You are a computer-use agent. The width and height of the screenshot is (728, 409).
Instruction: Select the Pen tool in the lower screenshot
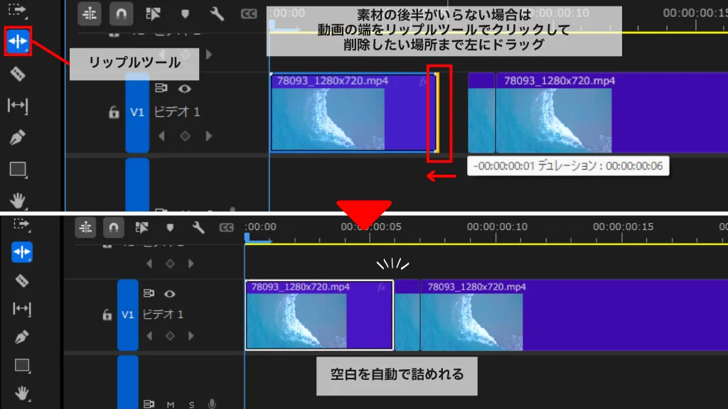[x=21, y=337]
